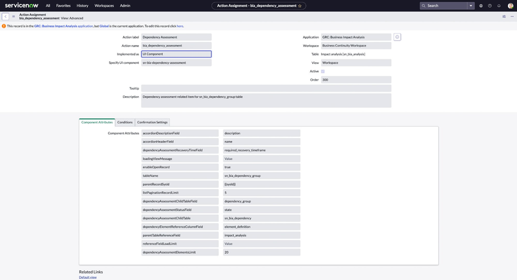
Task: Open the All menu
Action: 48,6
